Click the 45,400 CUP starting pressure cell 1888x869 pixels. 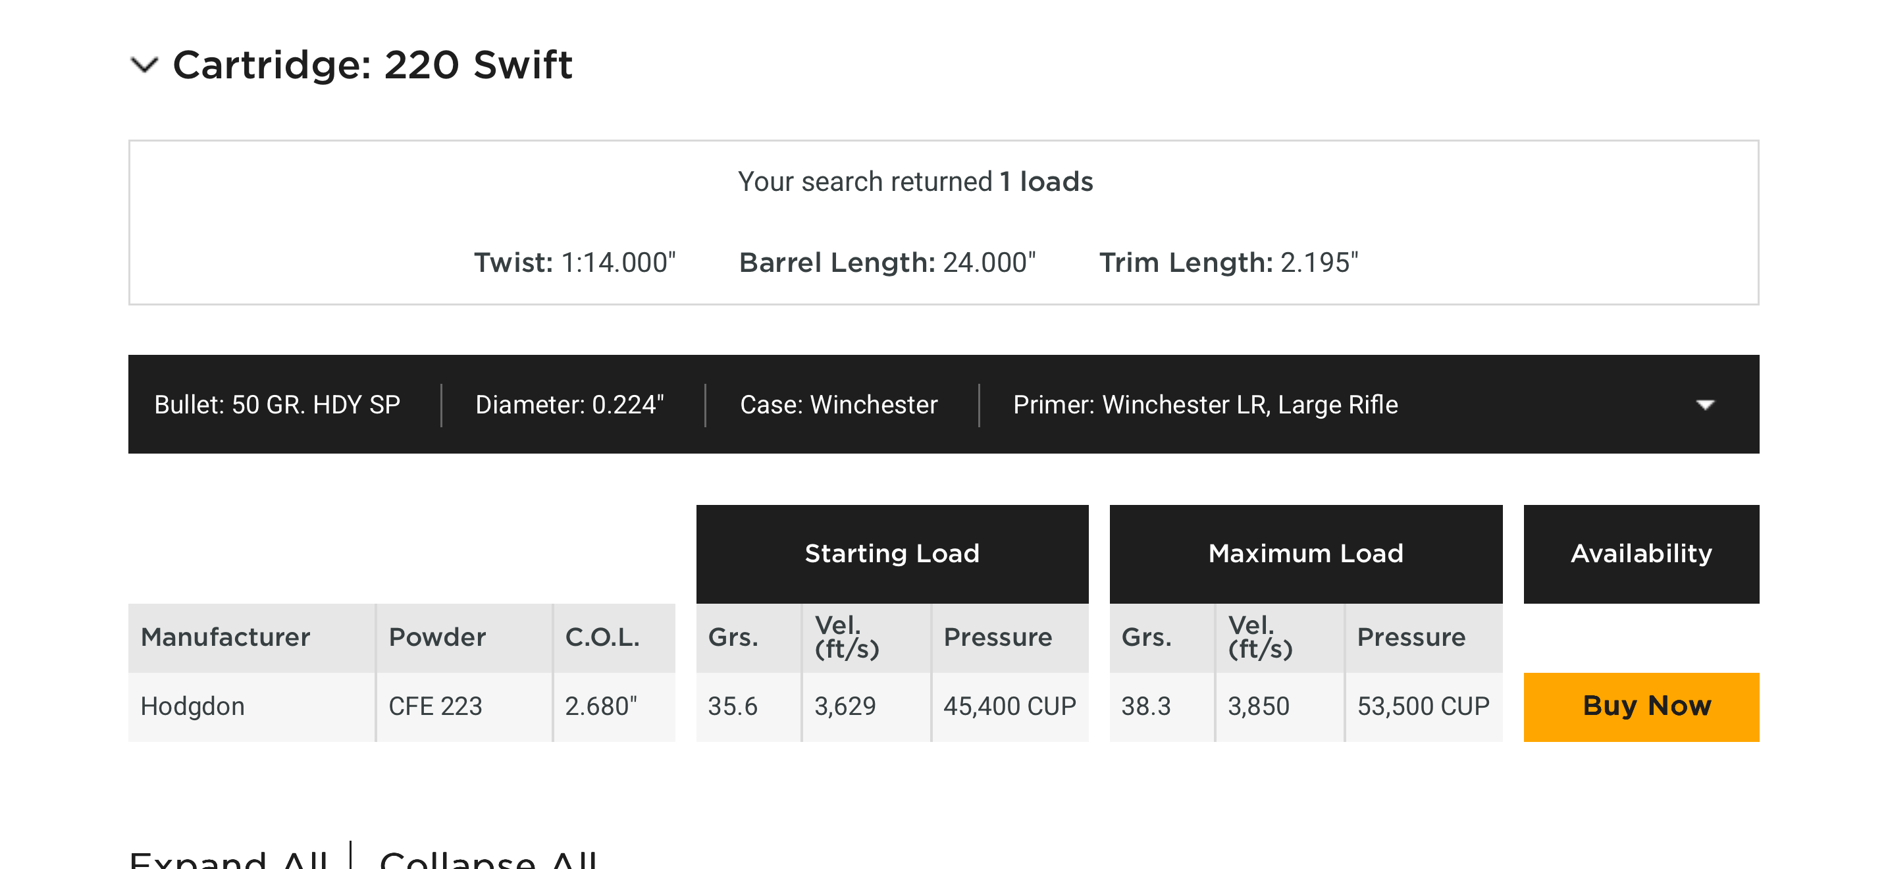pyautogui.click(x=1009, y=706)
